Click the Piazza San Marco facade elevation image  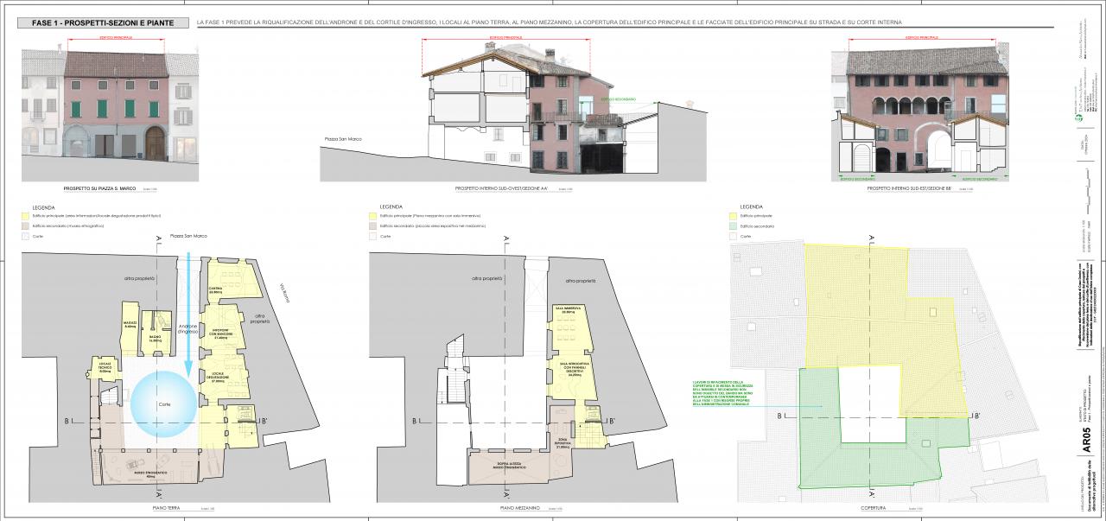(110, 106)
